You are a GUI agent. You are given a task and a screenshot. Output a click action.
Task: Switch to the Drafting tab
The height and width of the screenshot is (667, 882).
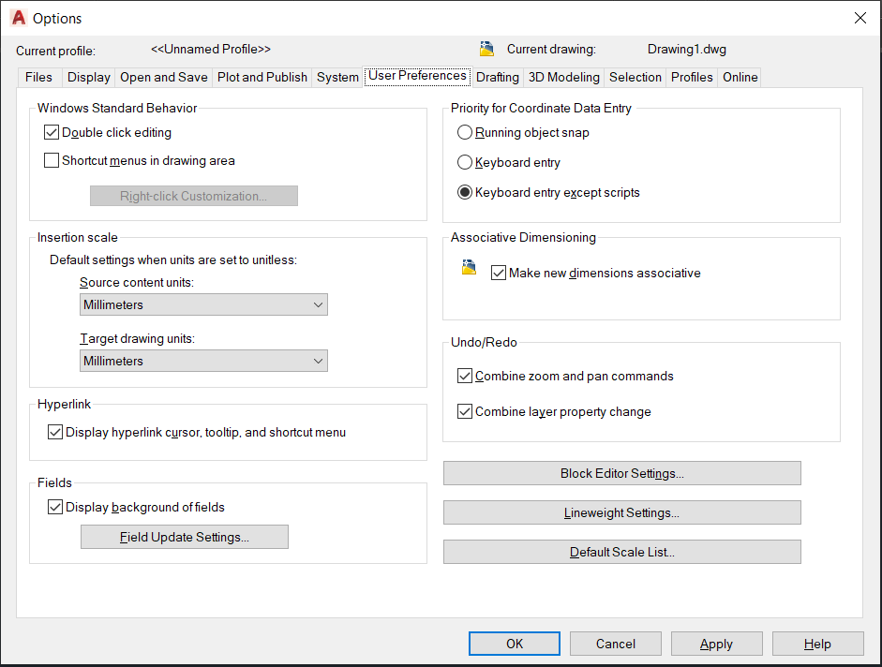[x=497, y=78]
